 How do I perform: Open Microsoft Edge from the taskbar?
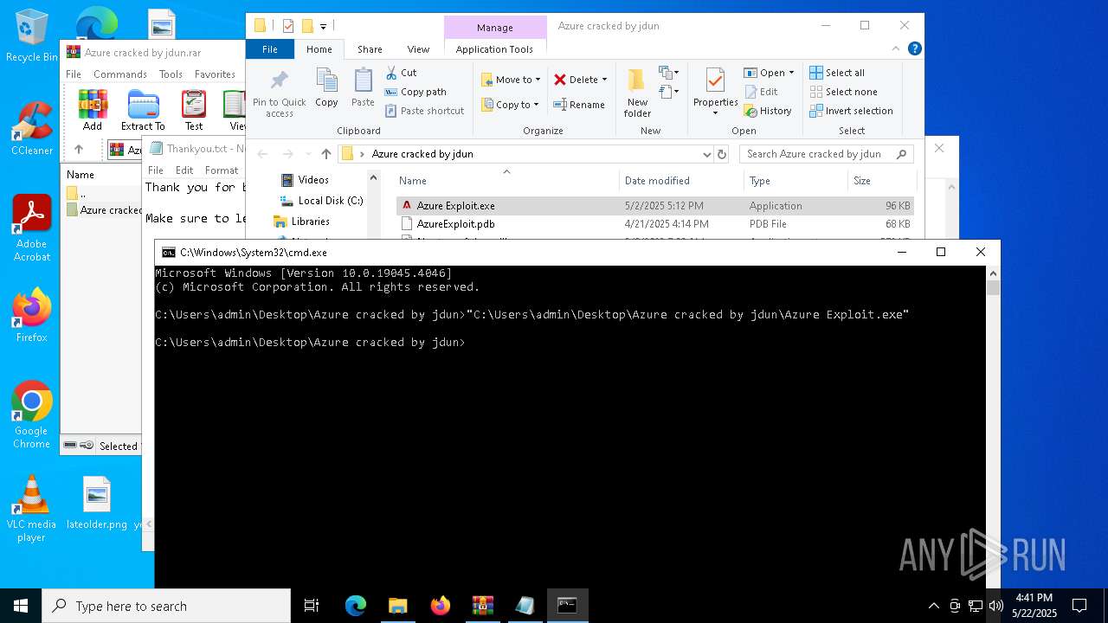pos(356,606)
